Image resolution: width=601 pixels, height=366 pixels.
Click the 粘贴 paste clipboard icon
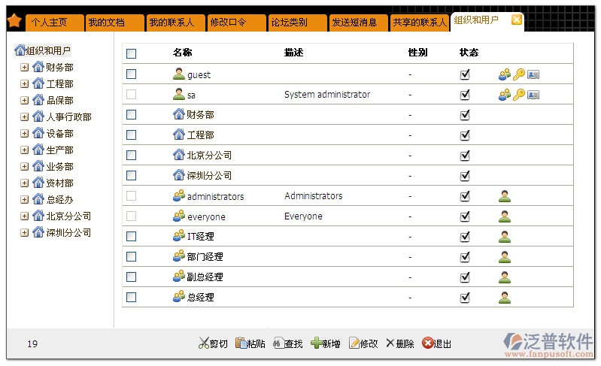coord(241,343)
